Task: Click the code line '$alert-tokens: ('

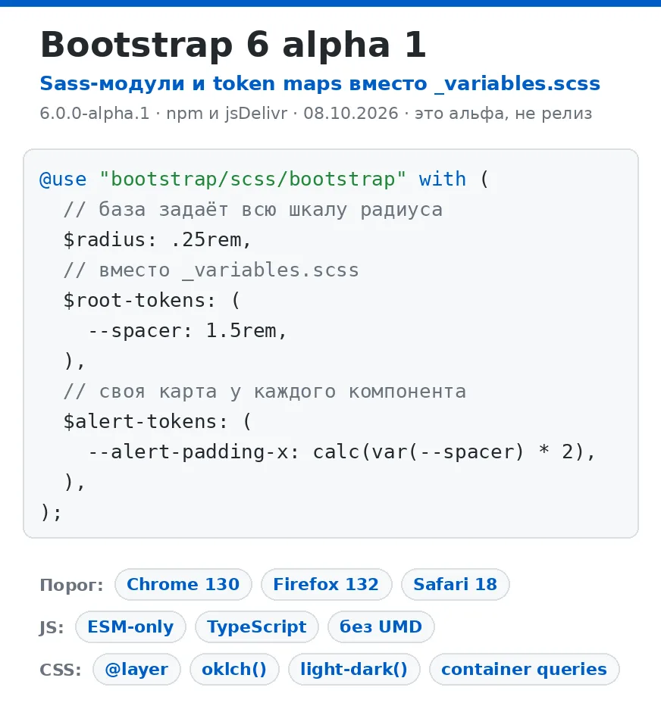Action: pyautogui.click(x=158, y=422)
